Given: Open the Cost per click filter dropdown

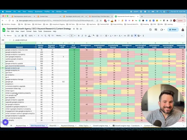Looking at the screenshot, I should 67,46.
